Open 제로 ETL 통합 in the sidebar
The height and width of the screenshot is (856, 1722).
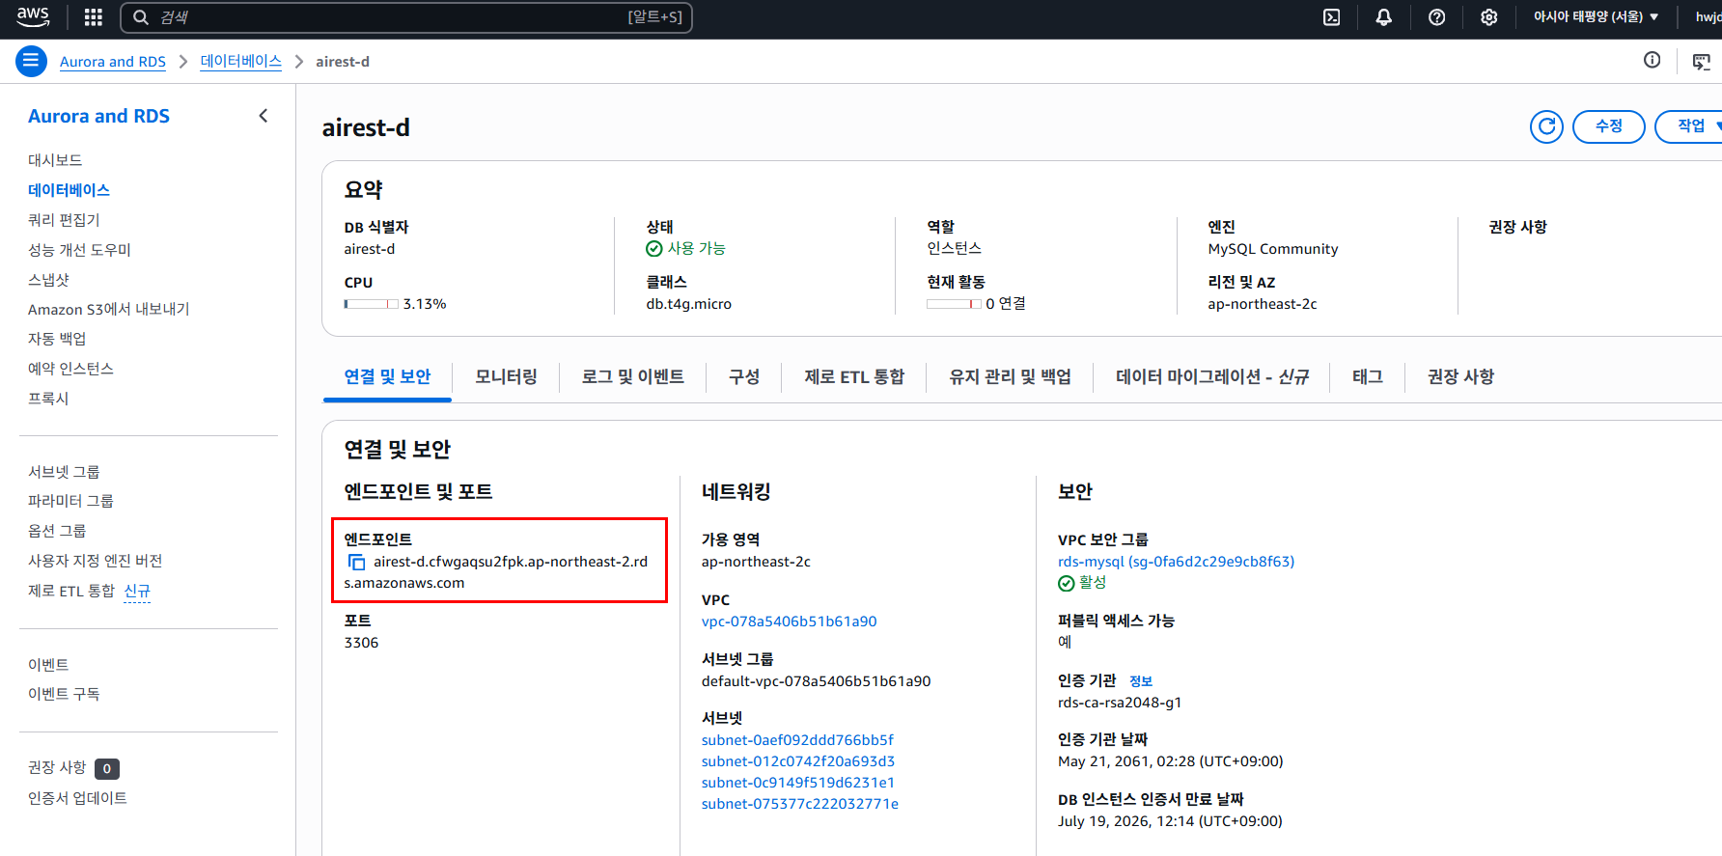point(71,591)
